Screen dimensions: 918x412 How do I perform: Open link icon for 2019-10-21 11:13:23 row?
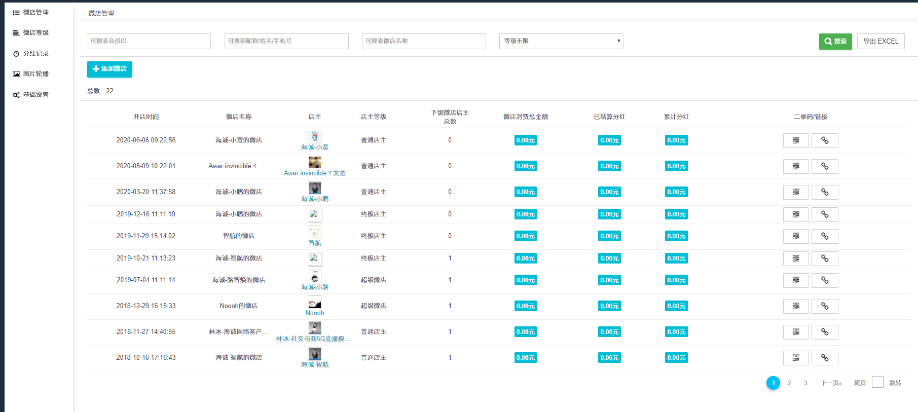tap(825, 258)
